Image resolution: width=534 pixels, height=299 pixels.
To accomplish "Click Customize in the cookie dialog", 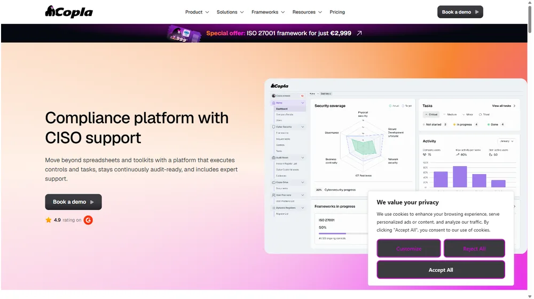I will [409, 249].
